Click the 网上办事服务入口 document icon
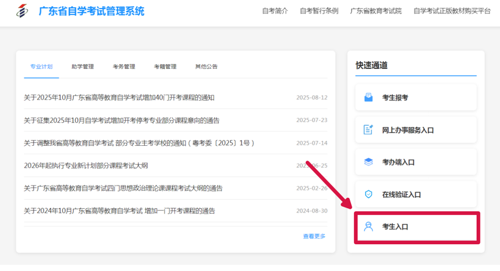Image resolution: width=500 pixels, height=271 pixels. click(x=368, y=130)
